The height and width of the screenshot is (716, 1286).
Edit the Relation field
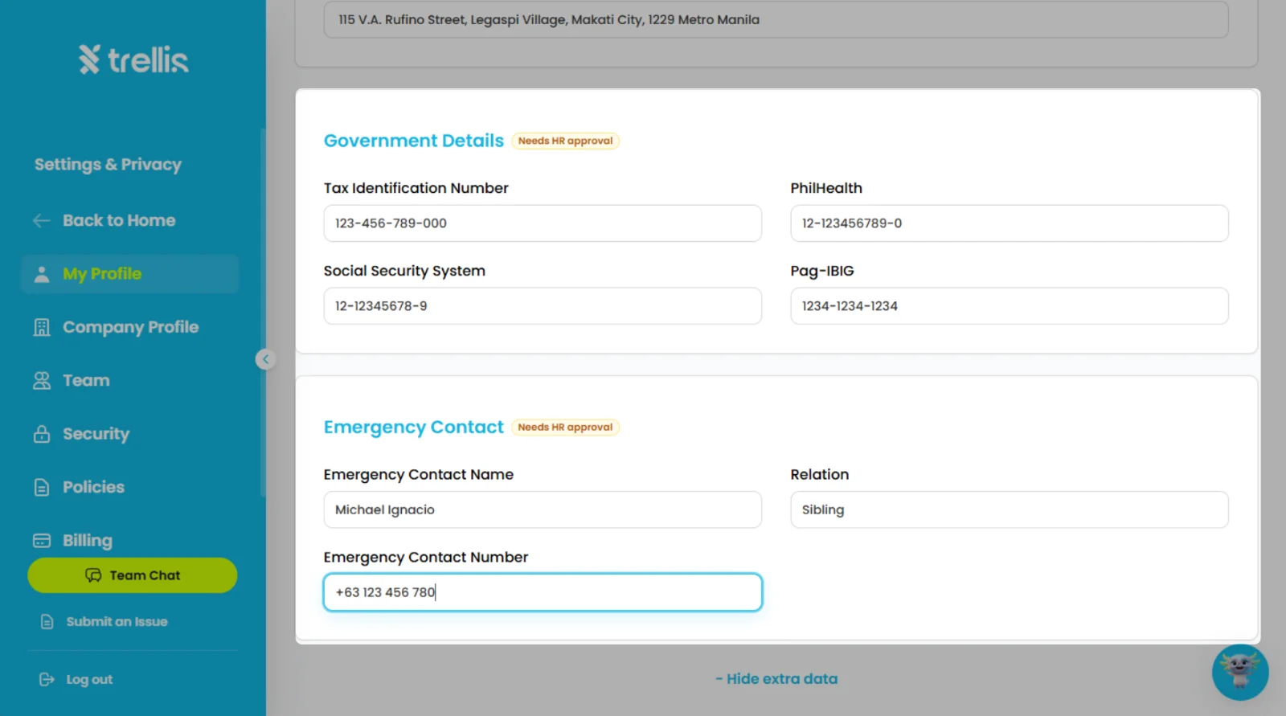(1010, 509)
